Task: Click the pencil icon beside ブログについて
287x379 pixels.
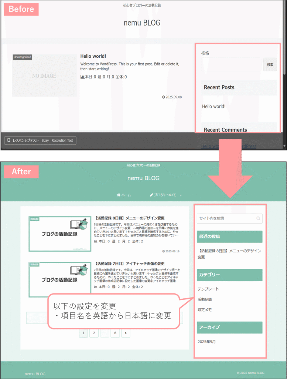Action: coord(151,195)
